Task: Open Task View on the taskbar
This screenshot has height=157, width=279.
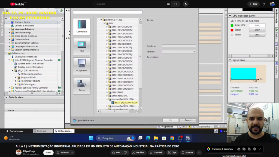Action: pyautogui.click(x=140, y=138)
